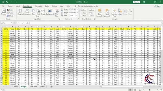Switch to the View tab

tap(62, 6)
